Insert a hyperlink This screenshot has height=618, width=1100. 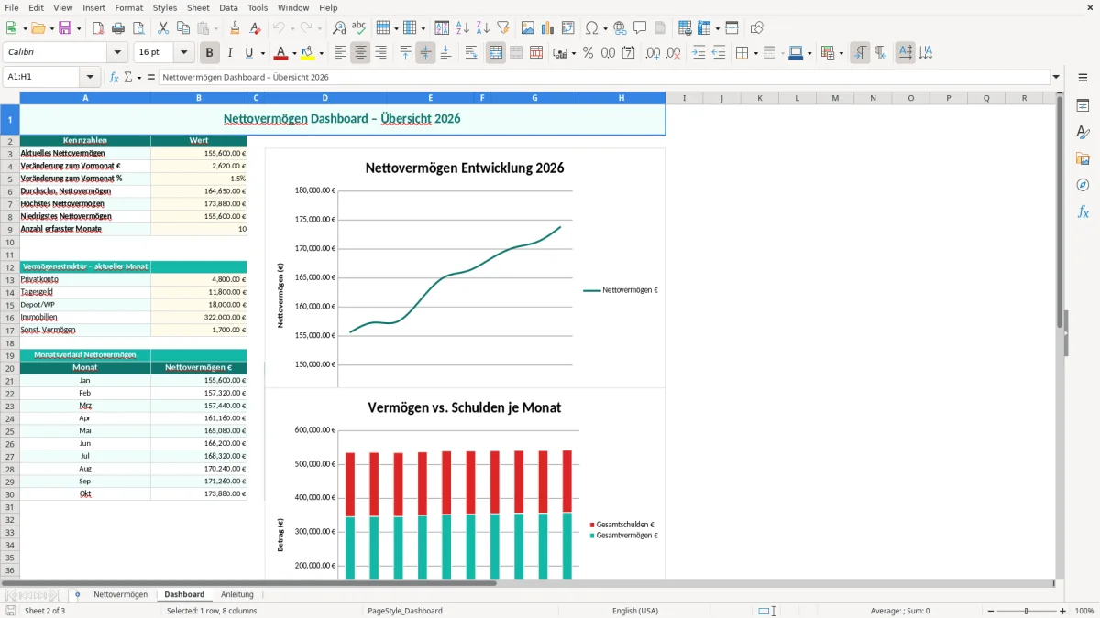620,28
